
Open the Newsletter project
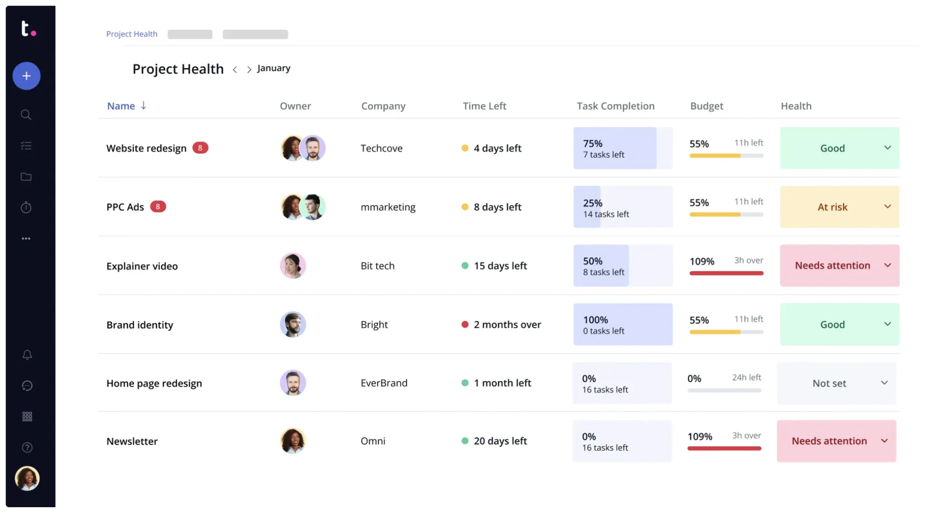click(x=132, y=441)
